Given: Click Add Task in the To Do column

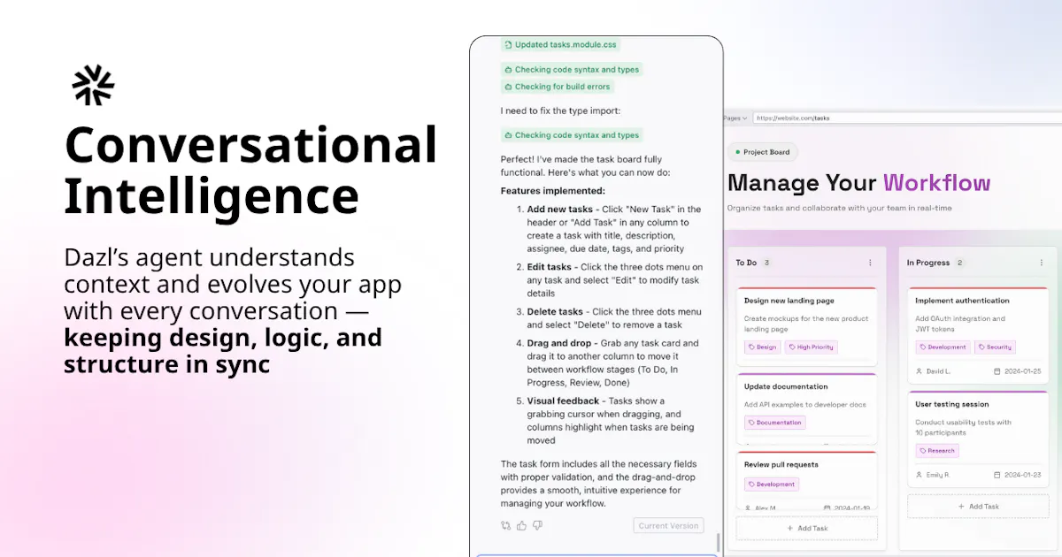Looking at the screenshot, I should pos(806,528).
